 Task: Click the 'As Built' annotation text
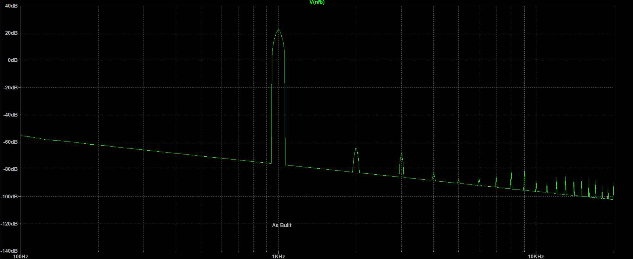[x=282, y=225]
